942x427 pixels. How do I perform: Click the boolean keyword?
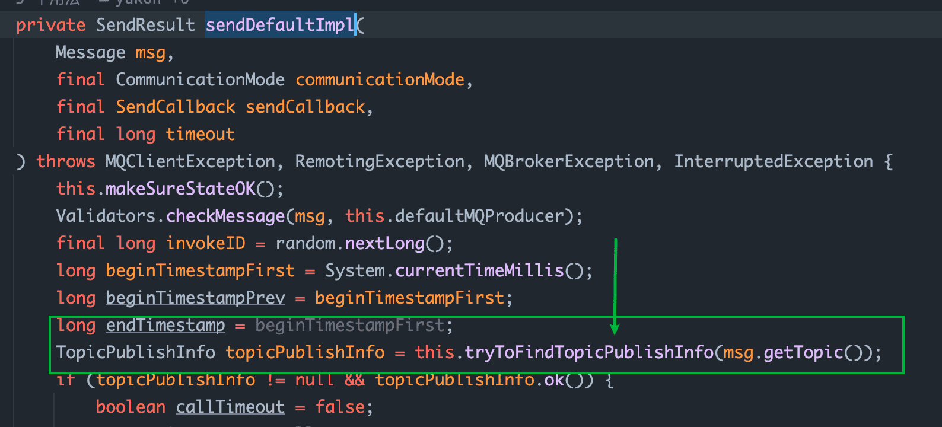click(x=131, y=407)
